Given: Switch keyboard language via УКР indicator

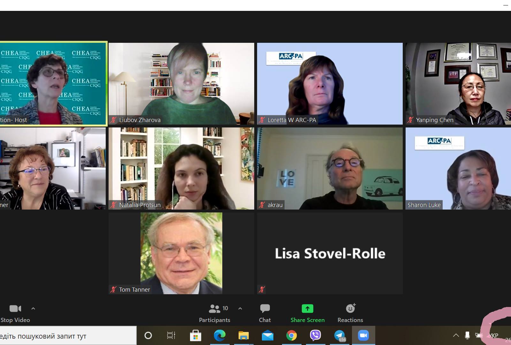Looking at the screenshot, I should 494,335.
